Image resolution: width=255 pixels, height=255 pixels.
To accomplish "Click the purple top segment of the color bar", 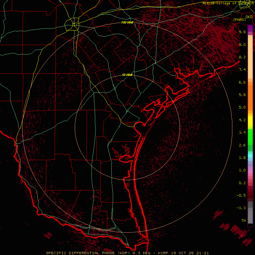I will click(x=250, y=28).
